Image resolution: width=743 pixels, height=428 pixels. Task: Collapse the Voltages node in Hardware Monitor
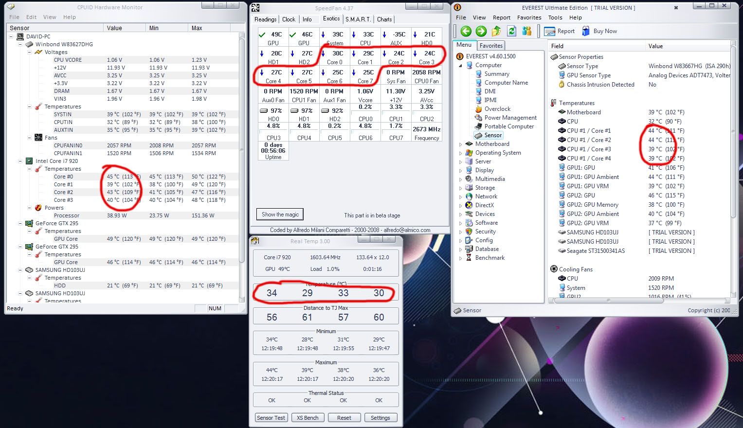[29, 52]
